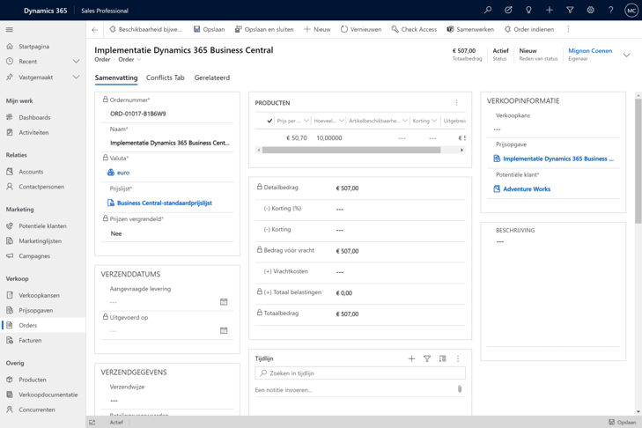Expand the Vastgemaakt menu chevron
642x428 pixels.
click(x=76, y=77)
